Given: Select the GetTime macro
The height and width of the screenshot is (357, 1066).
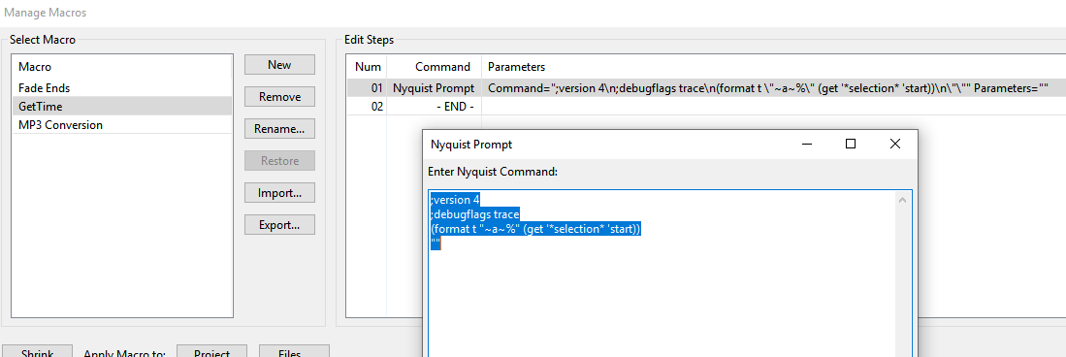Looking at the screenshot, I should tap(121, 106).
